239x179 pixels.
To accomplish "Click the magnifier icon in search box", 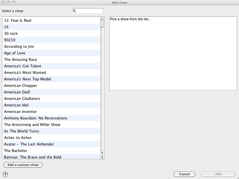I will tap(74, 11).
